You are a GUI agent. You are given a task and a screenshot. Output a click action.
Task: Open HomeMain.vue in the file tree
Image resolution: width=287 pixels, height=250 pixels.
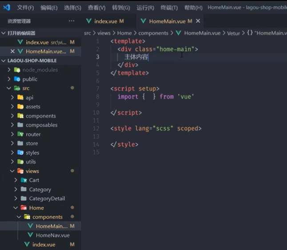(40, 226)
